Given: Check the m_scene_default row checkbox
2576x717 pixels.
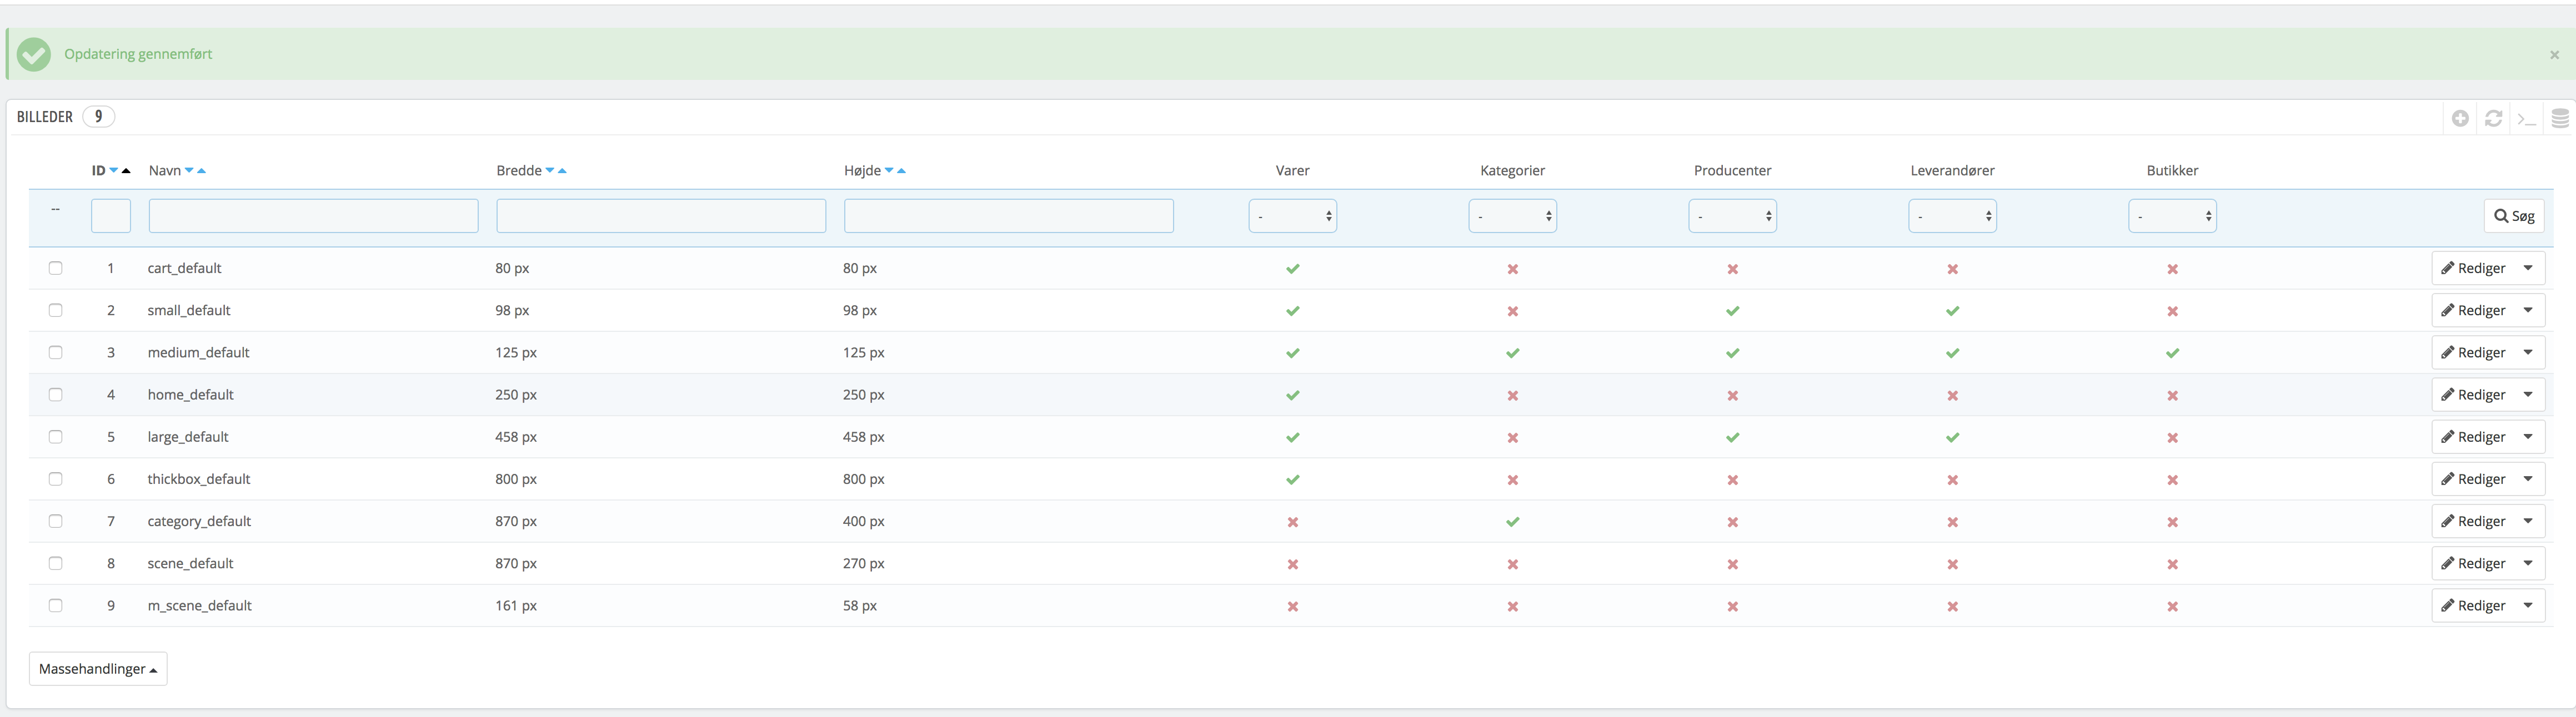Looking at the screenshot, I should point(56,605).
